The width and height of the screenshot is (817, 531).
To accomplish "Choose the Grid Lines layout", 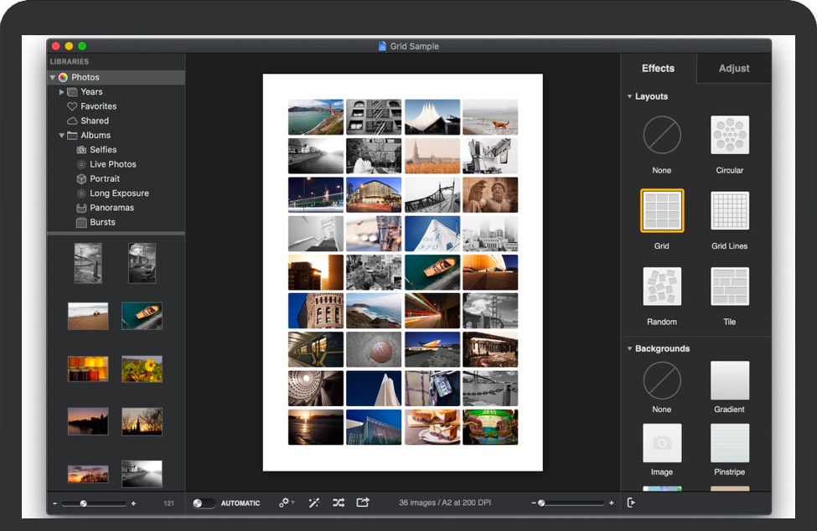I will point(729,210).
